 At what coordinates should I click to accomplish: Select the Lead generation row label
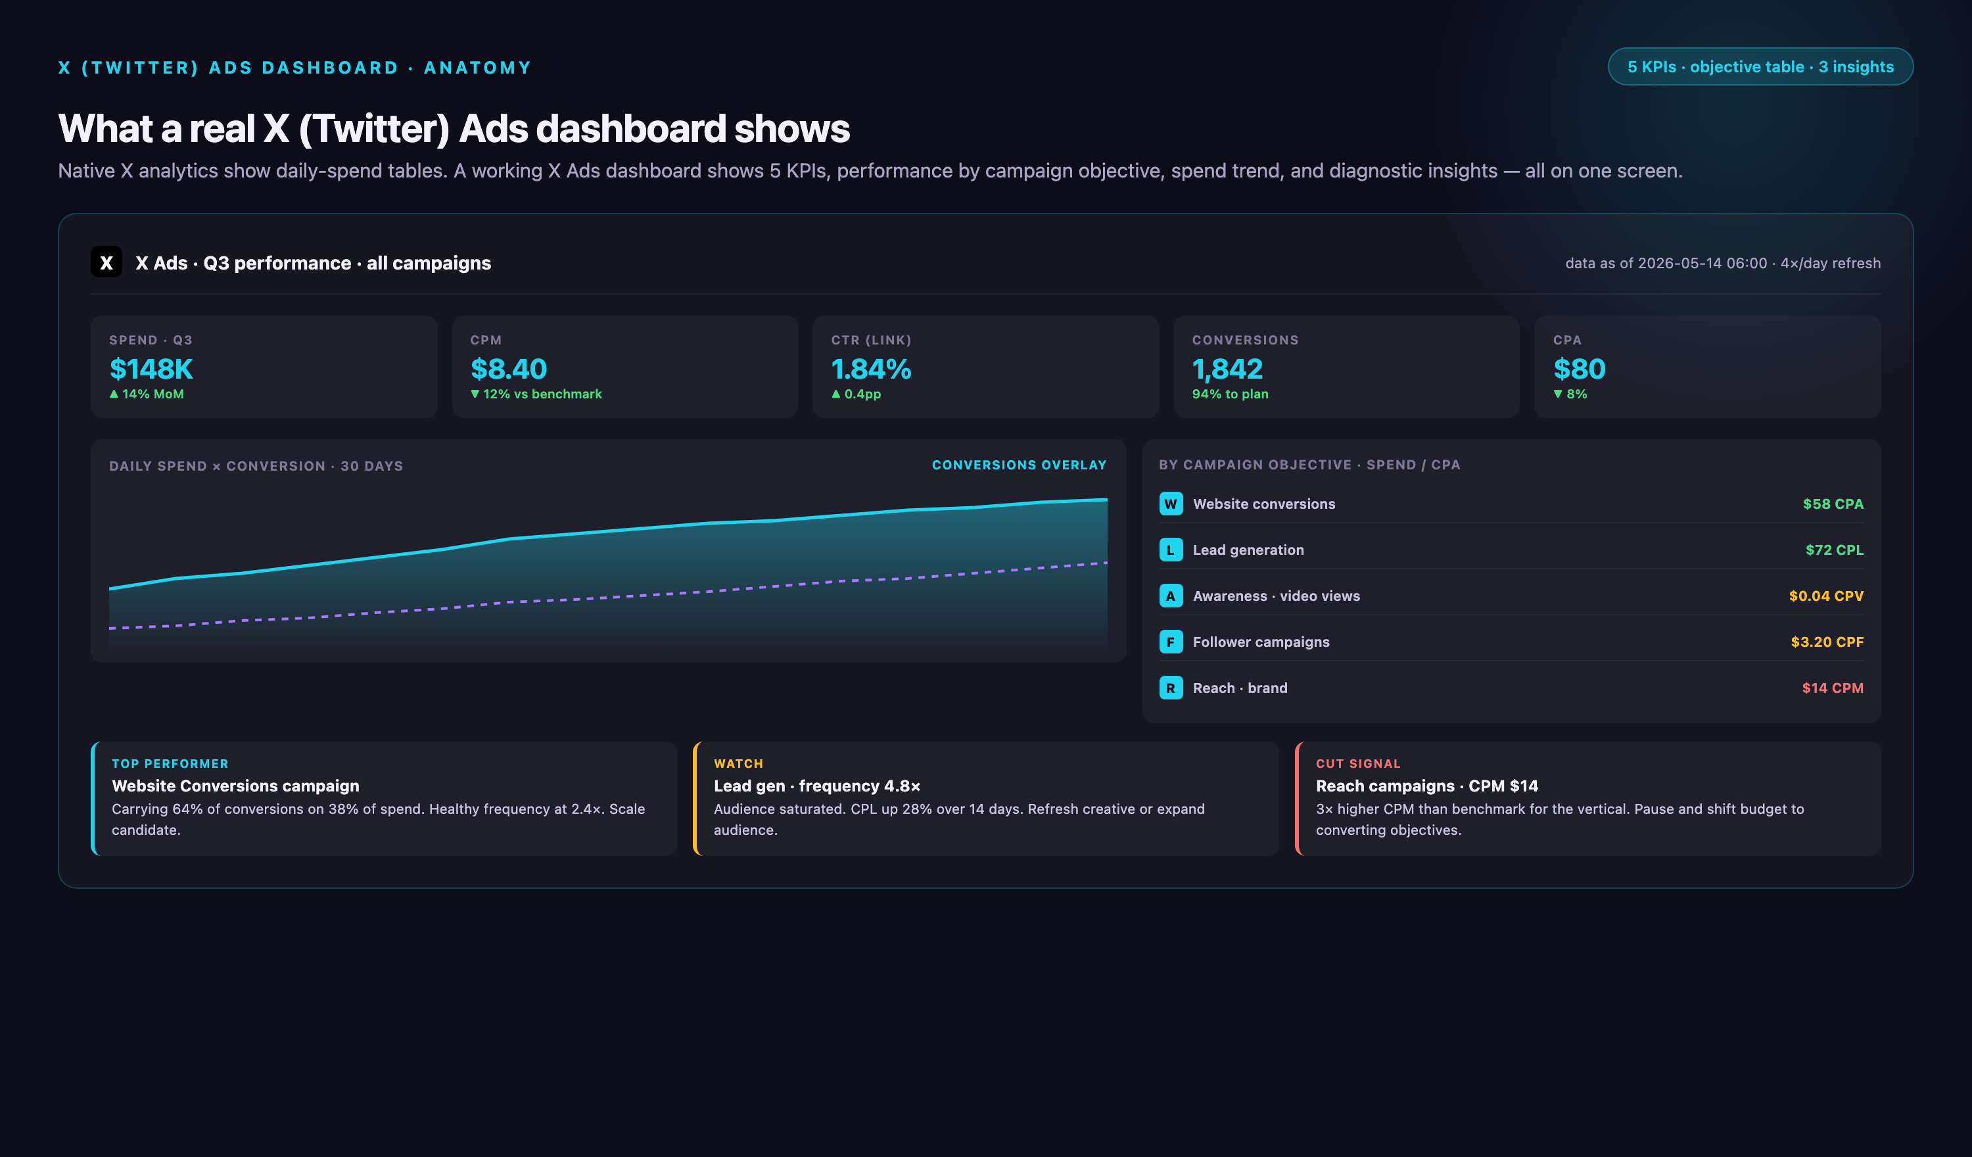pyautogui.click(x=1248, y=550)
